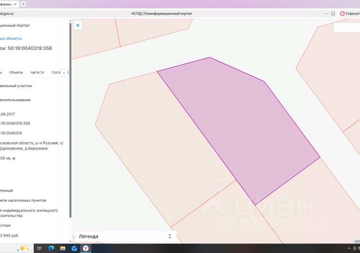Bookmark this page via bookmark icon
The image size is (360, 253).
[x=333, y=13]
